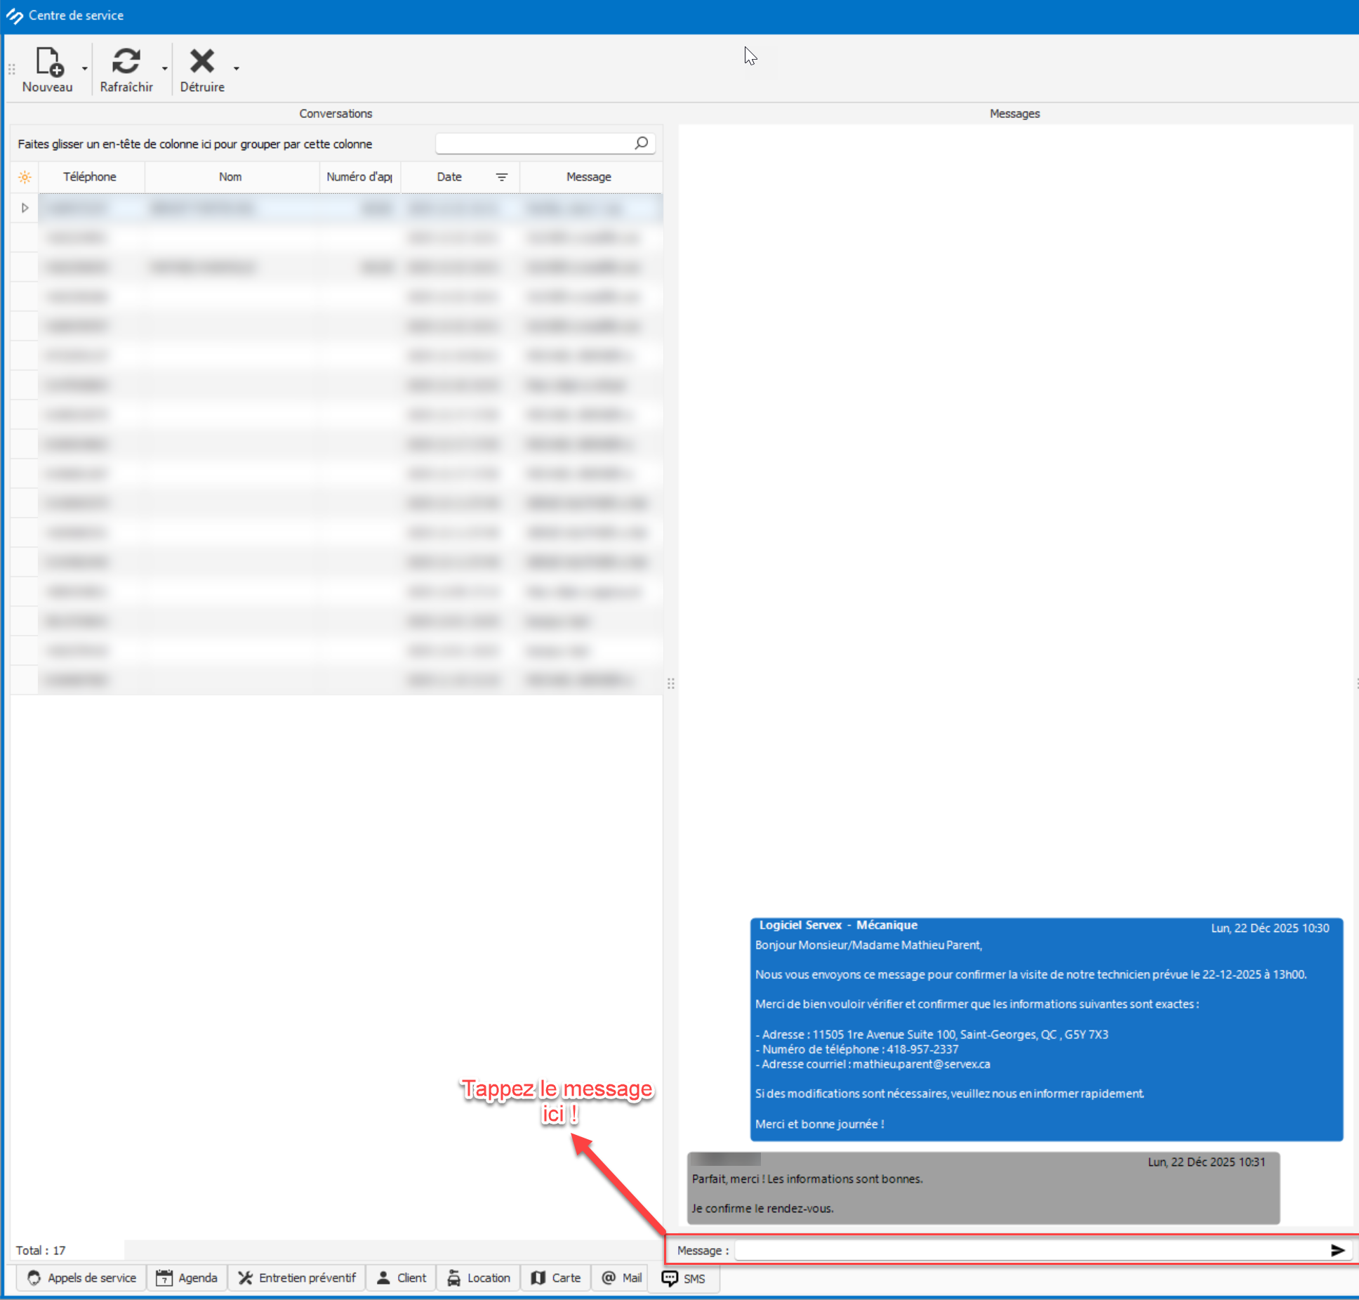Switch to the Agenda tab

point(187,1278)
